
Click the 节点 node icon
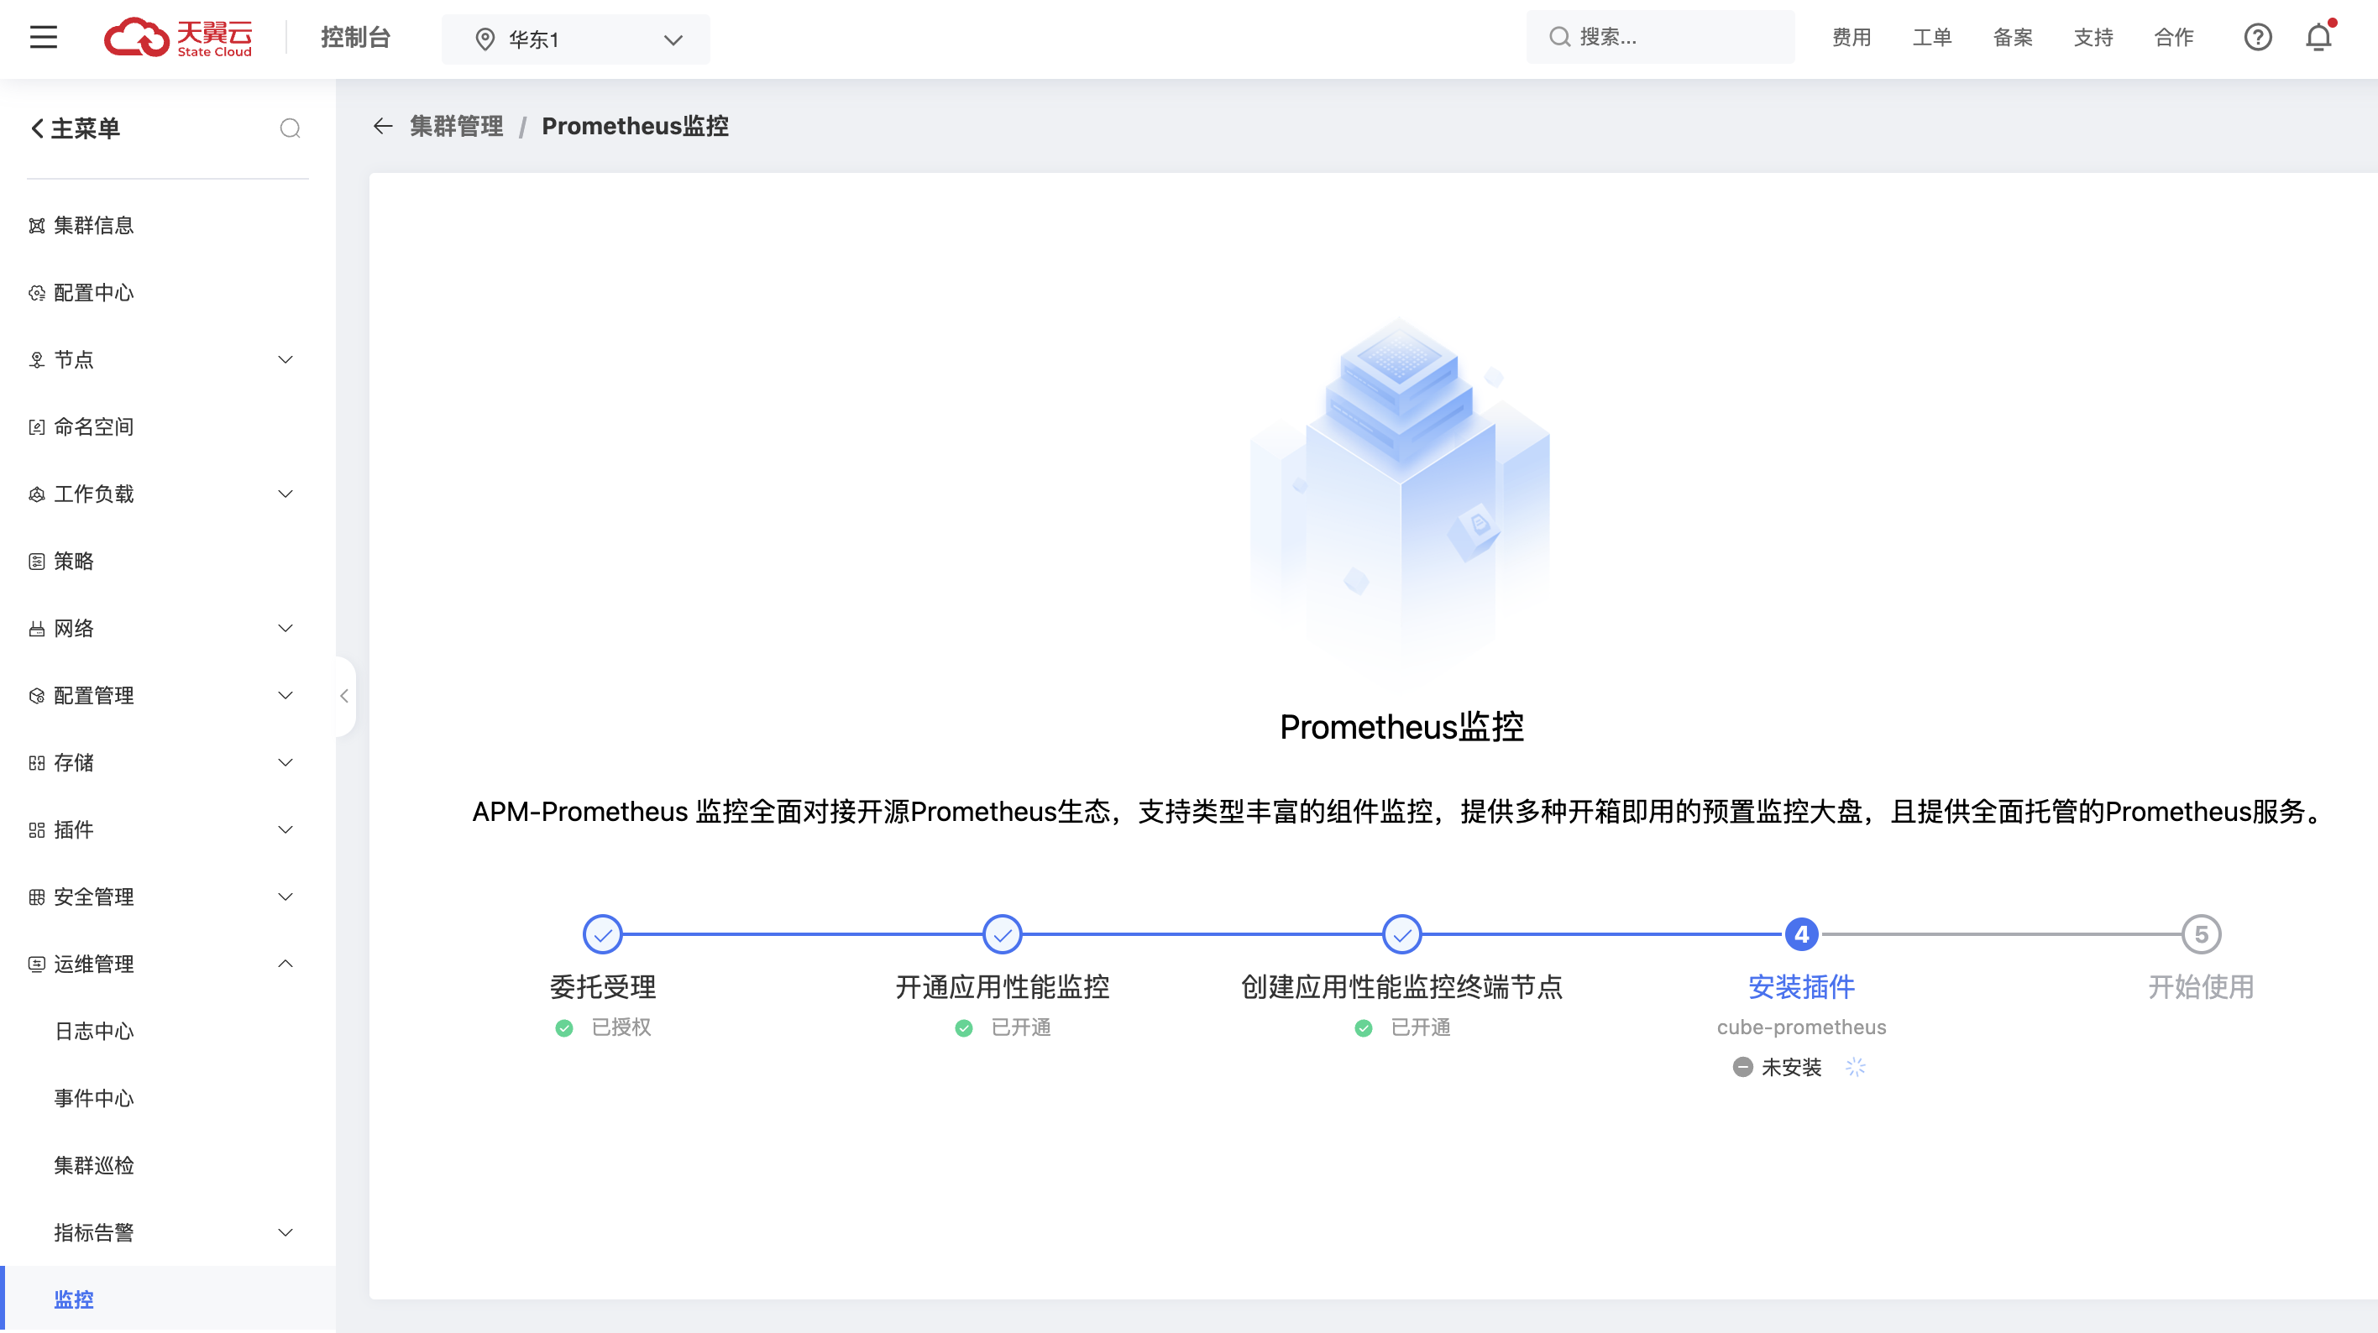click(37, 360)
